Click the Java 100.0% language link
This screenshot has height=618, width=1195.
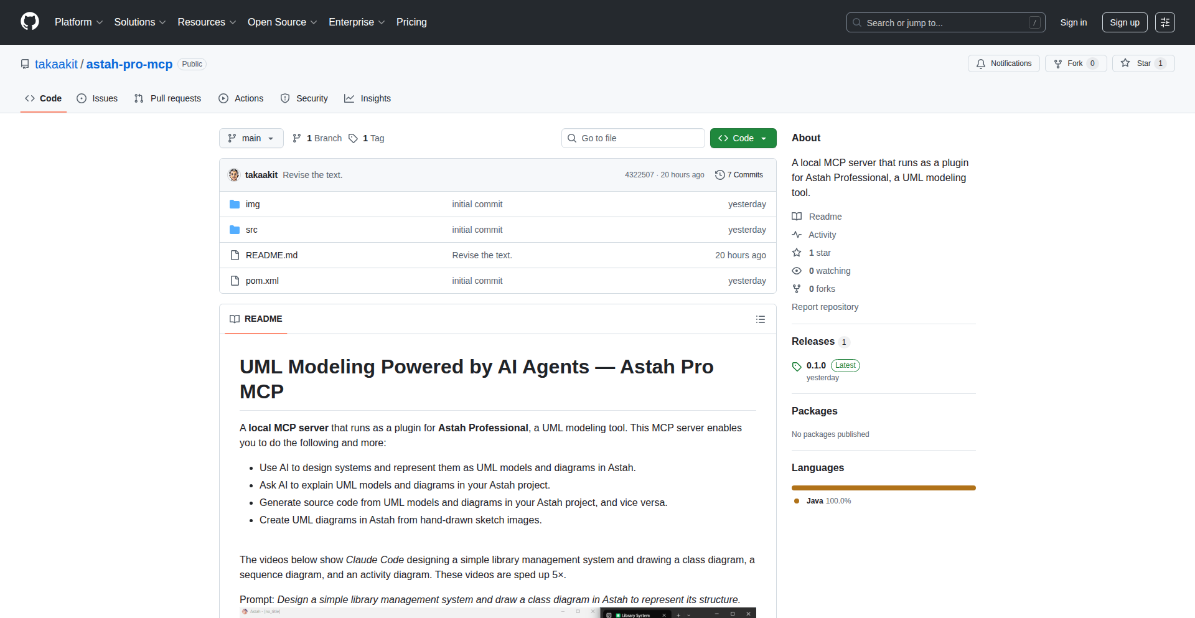tap(823, 501)
